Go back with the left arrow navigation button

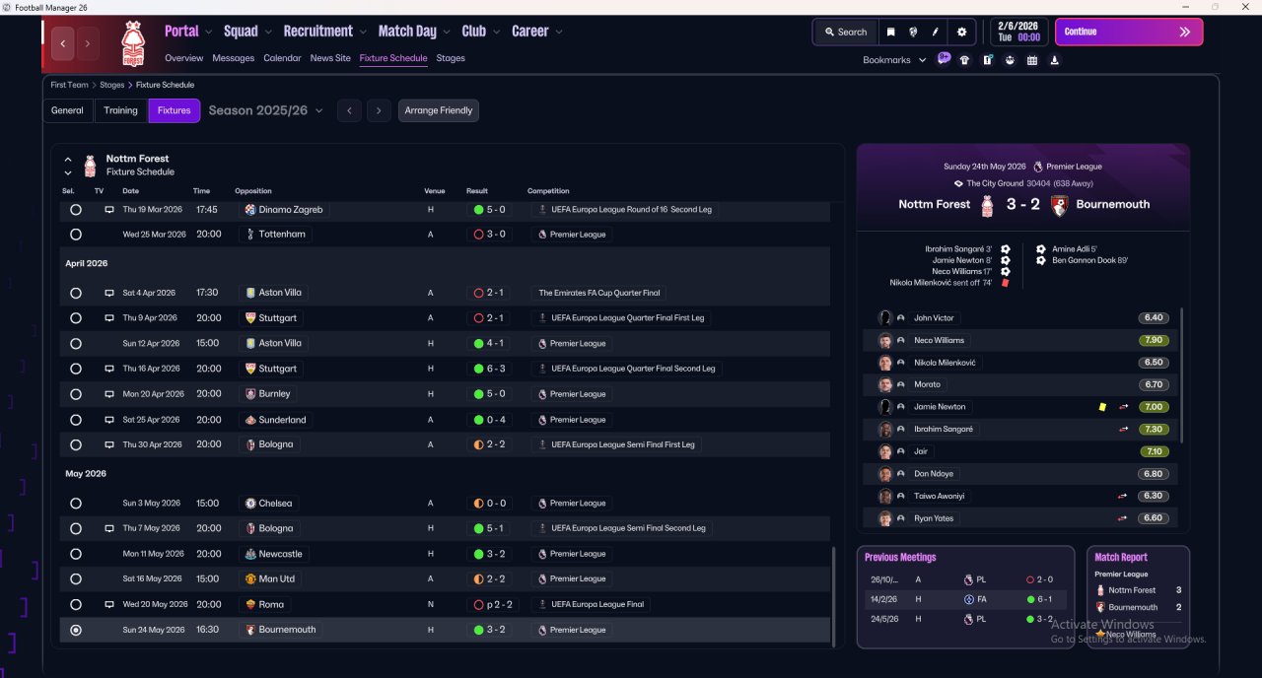click(63, 43)
